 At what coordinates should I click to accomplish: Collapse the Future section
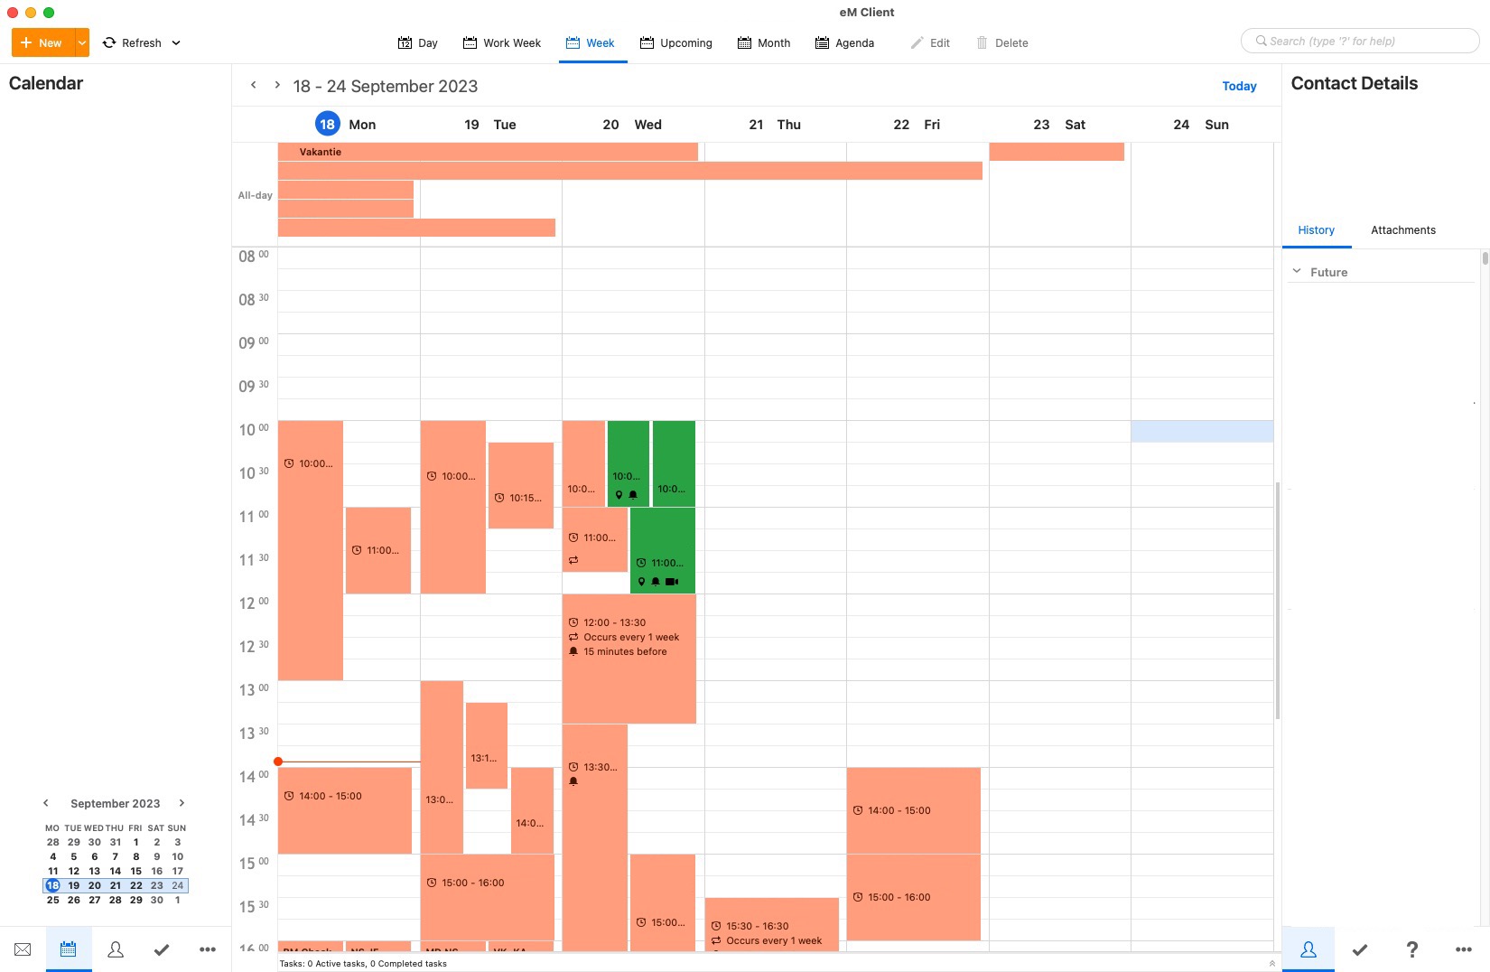1297,271
